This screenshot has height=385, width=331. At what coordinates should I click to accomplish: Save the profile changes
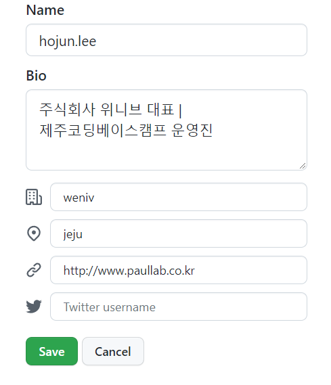pos(52,351)
